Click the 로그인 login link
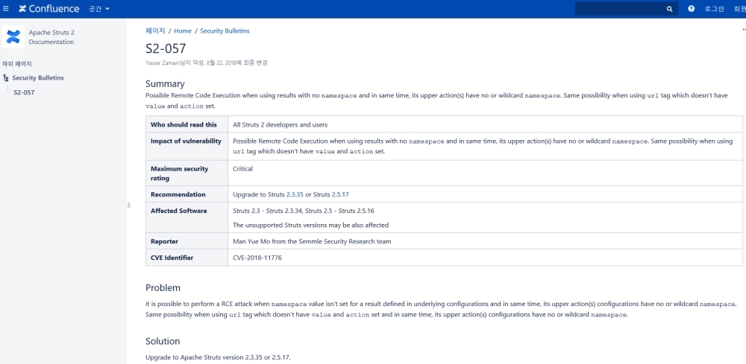Image resolution: width=746 pixels, height=364 pixels. coord(714,8)
